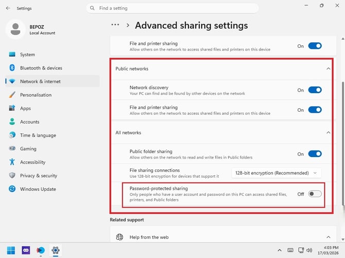Open the Privacy & security shield icon

pyautogui.click(x=12, y=176)
